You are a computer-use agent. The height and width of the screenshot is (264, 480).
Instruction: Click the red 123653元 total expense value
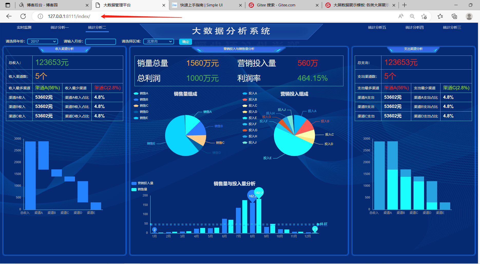401,62
